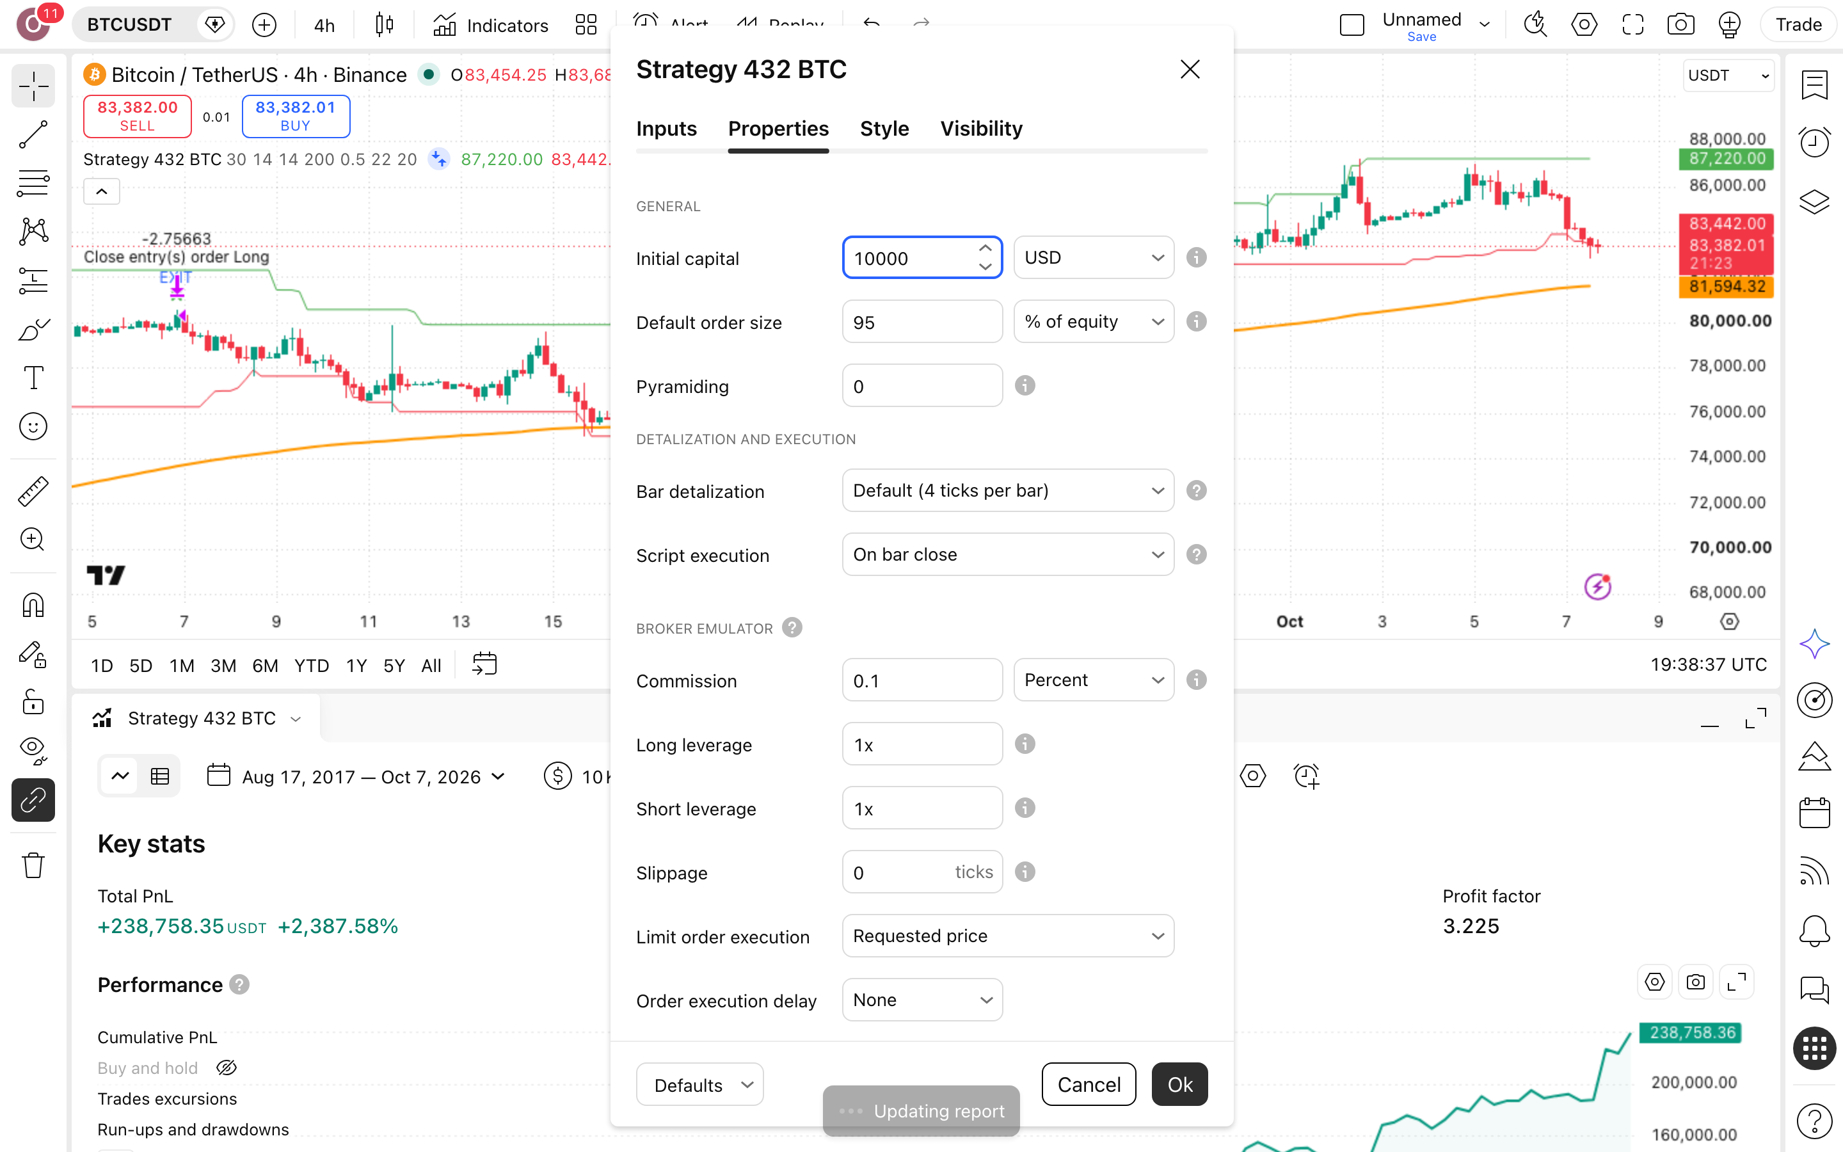This screenshot has width=1843, height=1152.
Task: Collapse the strategy legend chevron
Action: click(x=101, y=192)
